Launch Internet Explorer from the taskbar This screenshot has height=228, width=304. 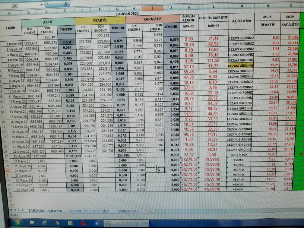(x=44, y=223)
